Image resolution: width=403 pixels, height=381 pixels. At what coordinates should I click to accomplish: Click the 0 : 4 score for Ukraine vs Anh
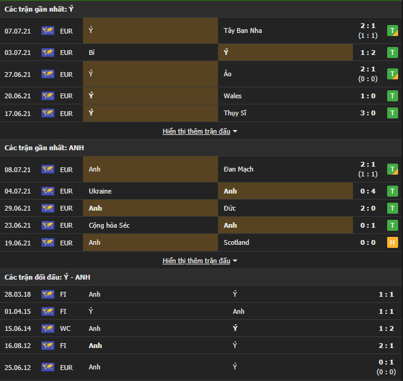click(368, 191)
